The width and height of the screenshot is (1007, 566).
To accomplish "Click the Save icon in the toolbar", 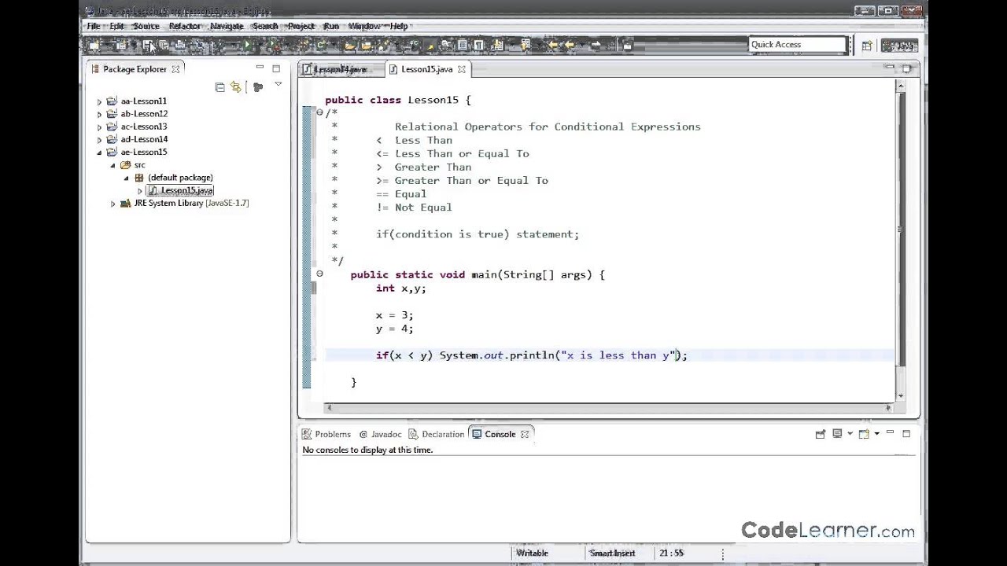I will 146,46.
